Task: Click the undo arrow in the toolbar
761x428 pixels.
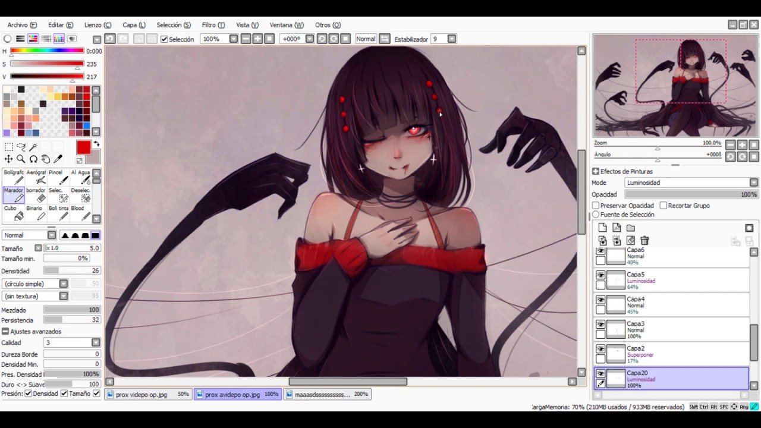Action: [110, 39]
